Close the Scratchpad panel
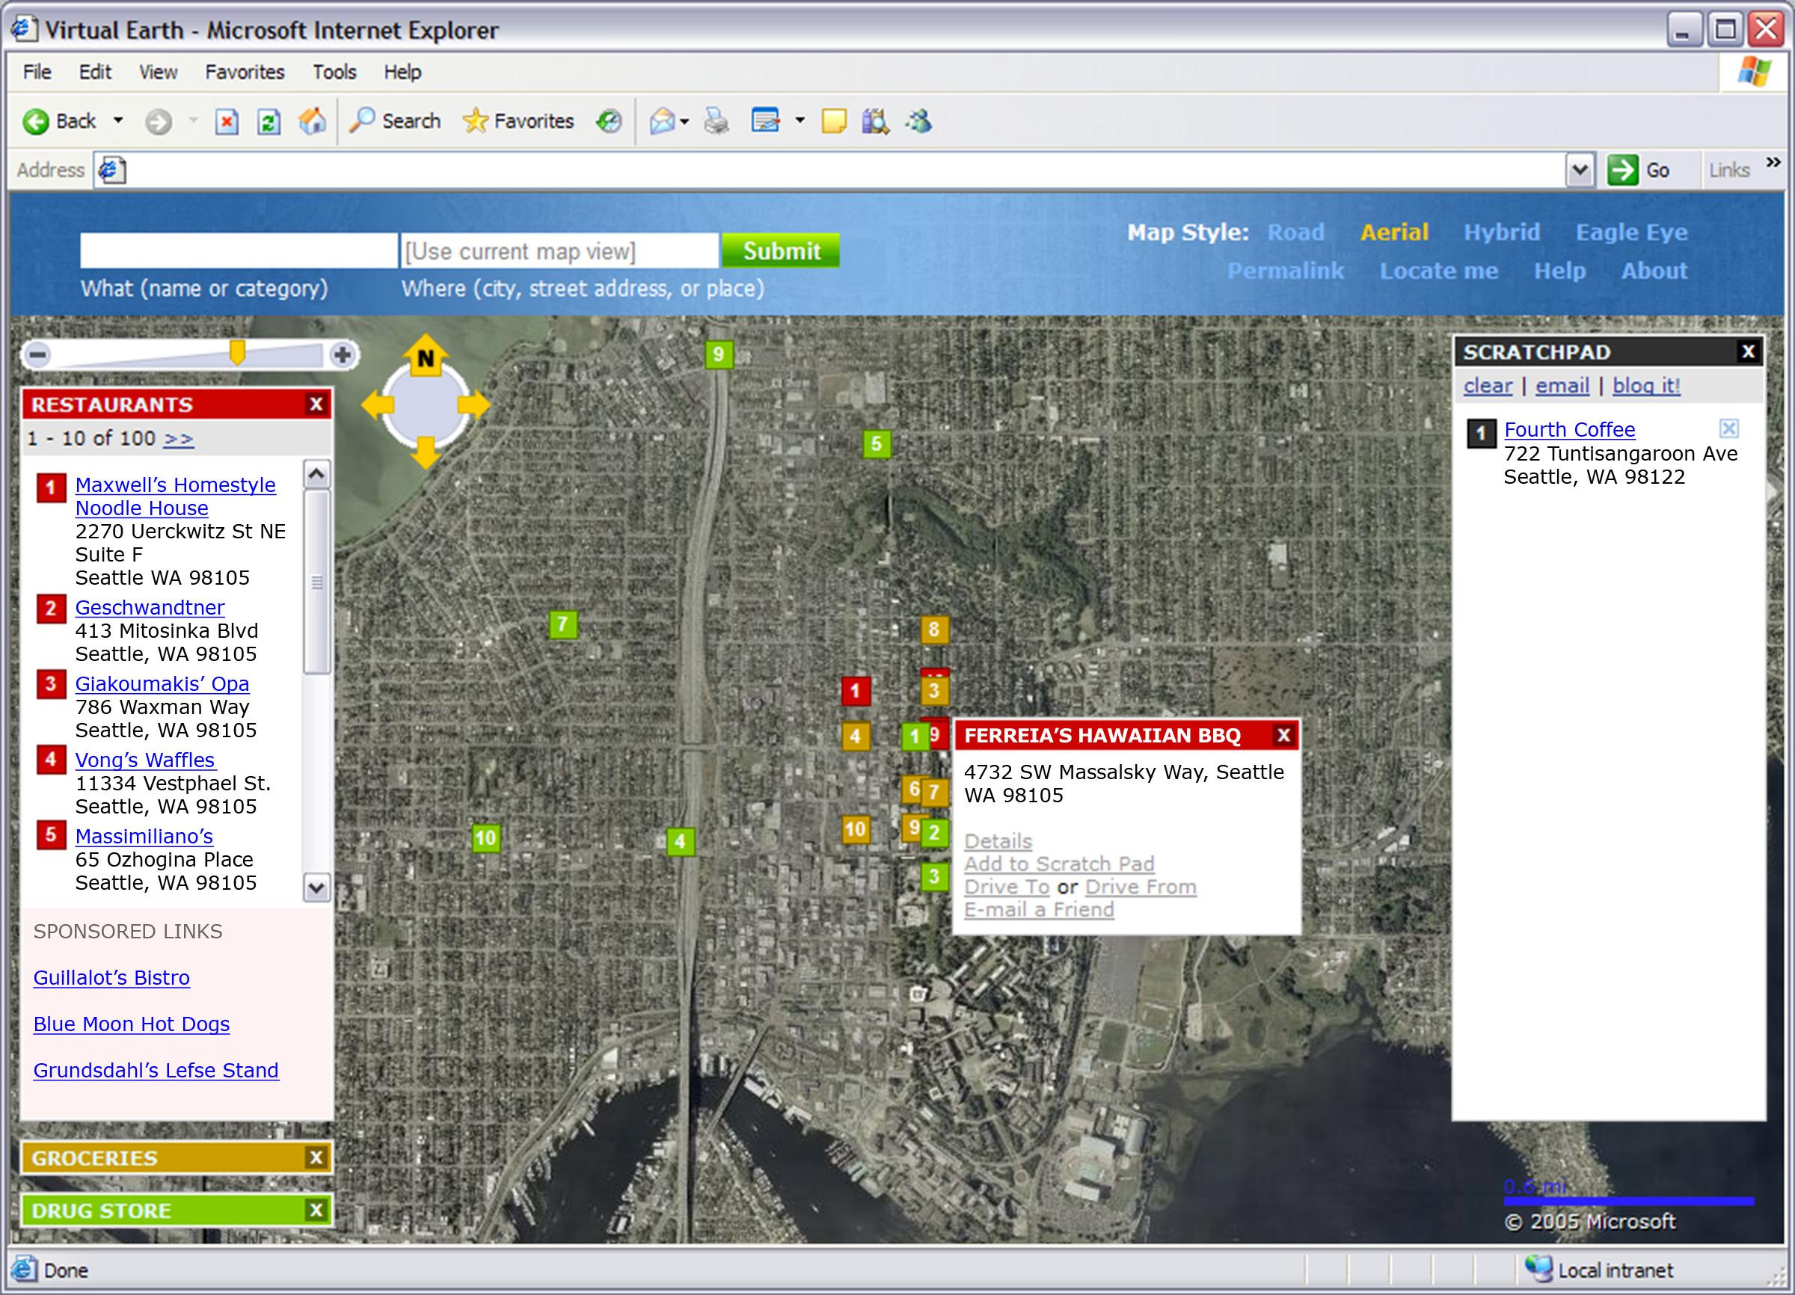1795x1295 pixels. coord(1749,351)
